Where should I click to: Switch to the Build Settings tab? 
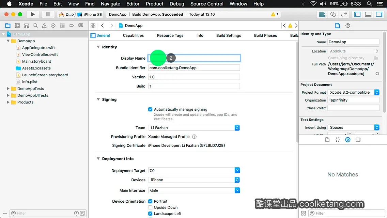tap(229, 35)
